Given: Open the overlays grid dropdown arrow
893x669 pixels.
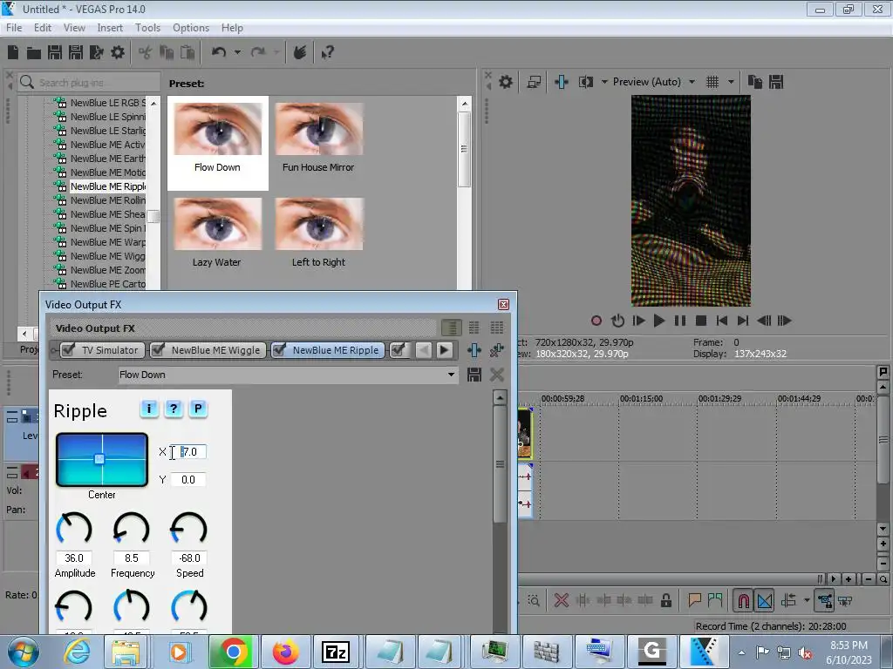Looking at the screenshot, I should pos(731,82).
